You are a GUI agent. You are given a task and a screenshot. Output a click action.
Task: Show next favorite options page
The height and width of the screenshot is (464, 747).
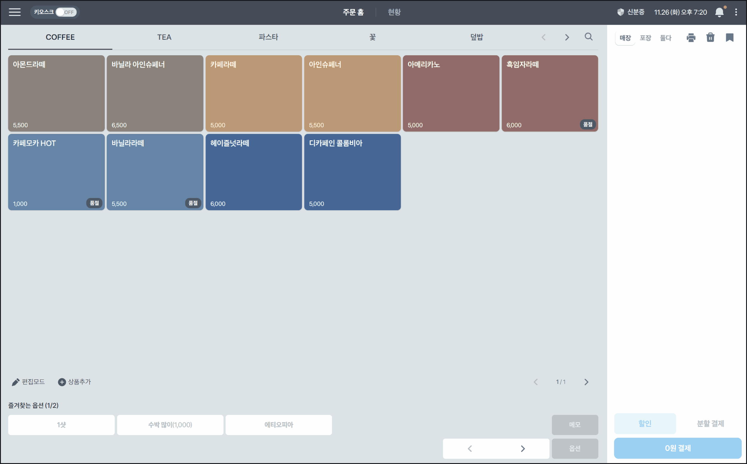click(523, 448)
